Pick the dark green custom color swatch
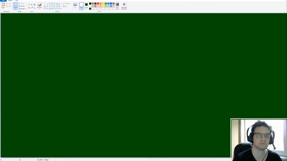Image resolution: width=287 pixels, height=161 pixels. [90, 8]
